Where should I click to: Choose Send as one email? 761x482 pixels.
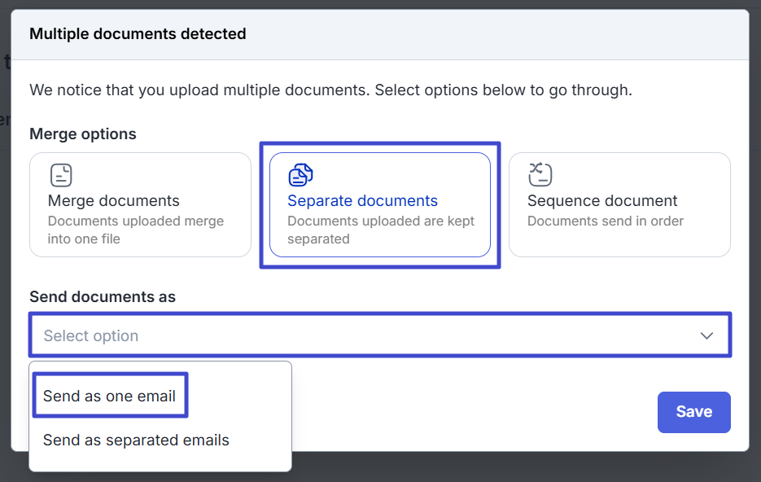109,397
